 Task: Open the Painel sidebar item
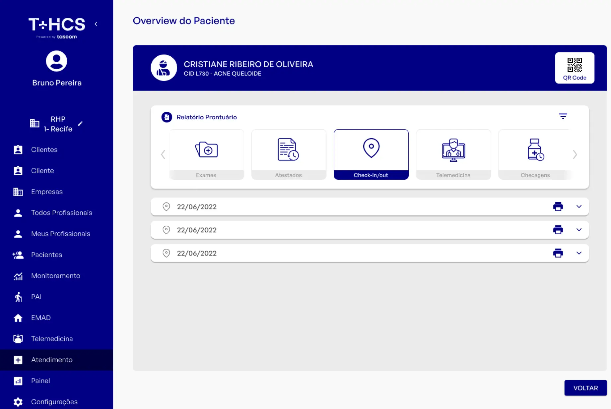tap(56, 381)
